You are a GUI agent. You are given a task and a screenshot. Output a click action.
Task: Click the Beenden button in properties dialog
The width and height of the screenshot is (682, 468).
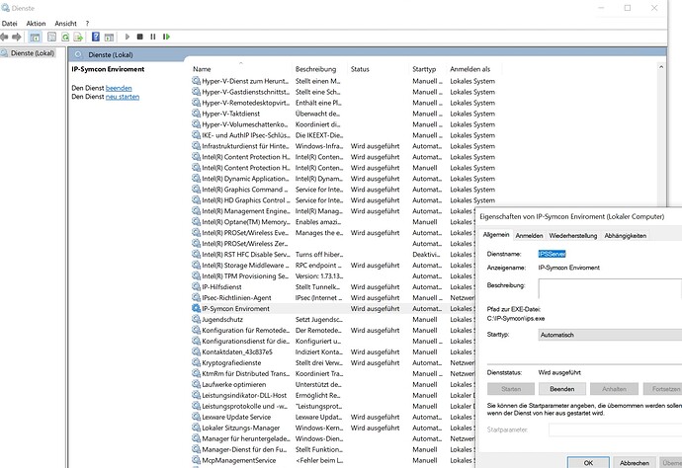click(562, 389)
